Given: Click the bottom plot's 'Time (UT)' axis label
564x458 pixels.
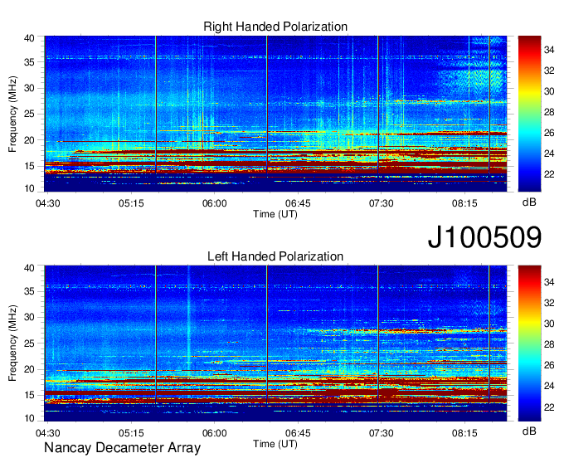Looking at the screenshot, I should 275,444.
